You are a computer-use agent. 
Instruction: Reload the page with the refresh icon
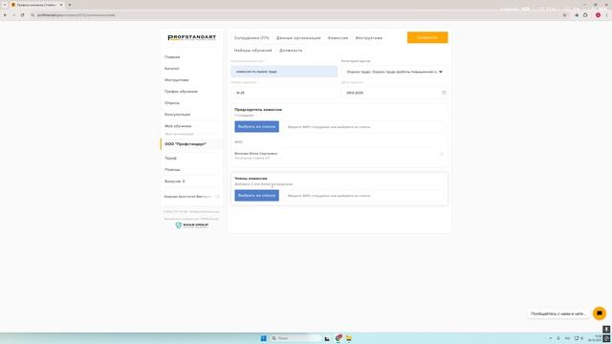(22, 15)
